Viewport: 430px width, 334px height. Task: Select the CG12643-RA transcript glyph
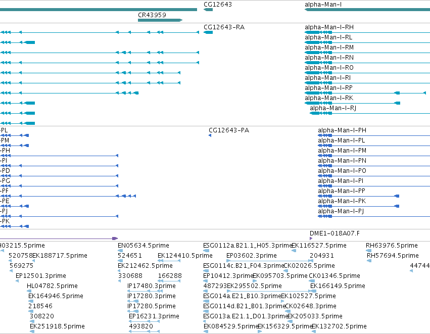pos(208,32)
